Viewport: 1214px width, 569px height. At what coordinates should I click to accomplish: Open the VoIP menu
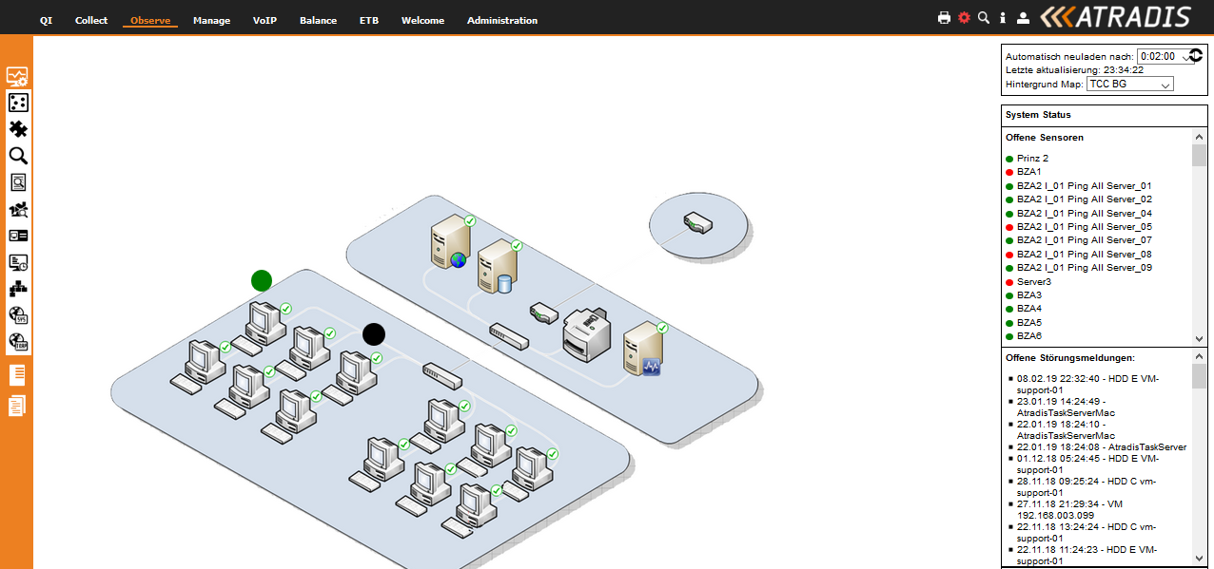tap(264, 20)
